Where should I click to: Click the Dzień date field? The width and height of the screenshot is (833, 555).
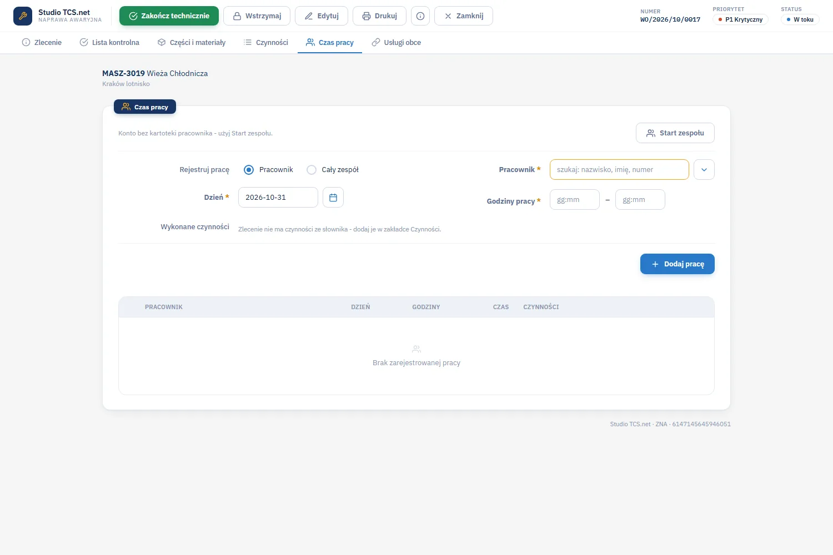tap(278, 198)
